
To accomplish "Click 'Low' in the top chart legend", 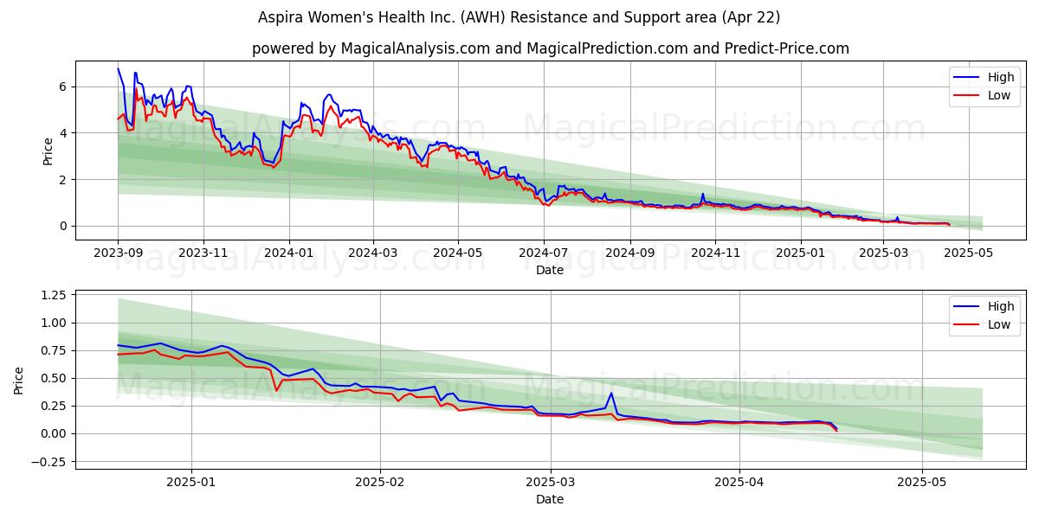I will (x=999, y=95).
